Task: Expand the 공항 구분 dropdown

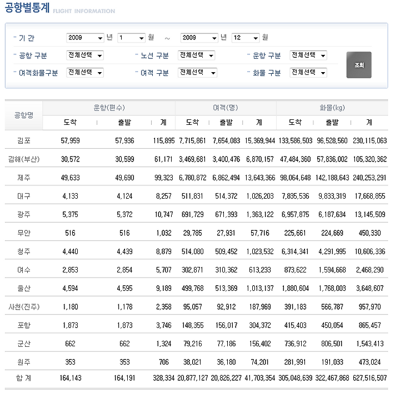Action: [x=85, y=55]
